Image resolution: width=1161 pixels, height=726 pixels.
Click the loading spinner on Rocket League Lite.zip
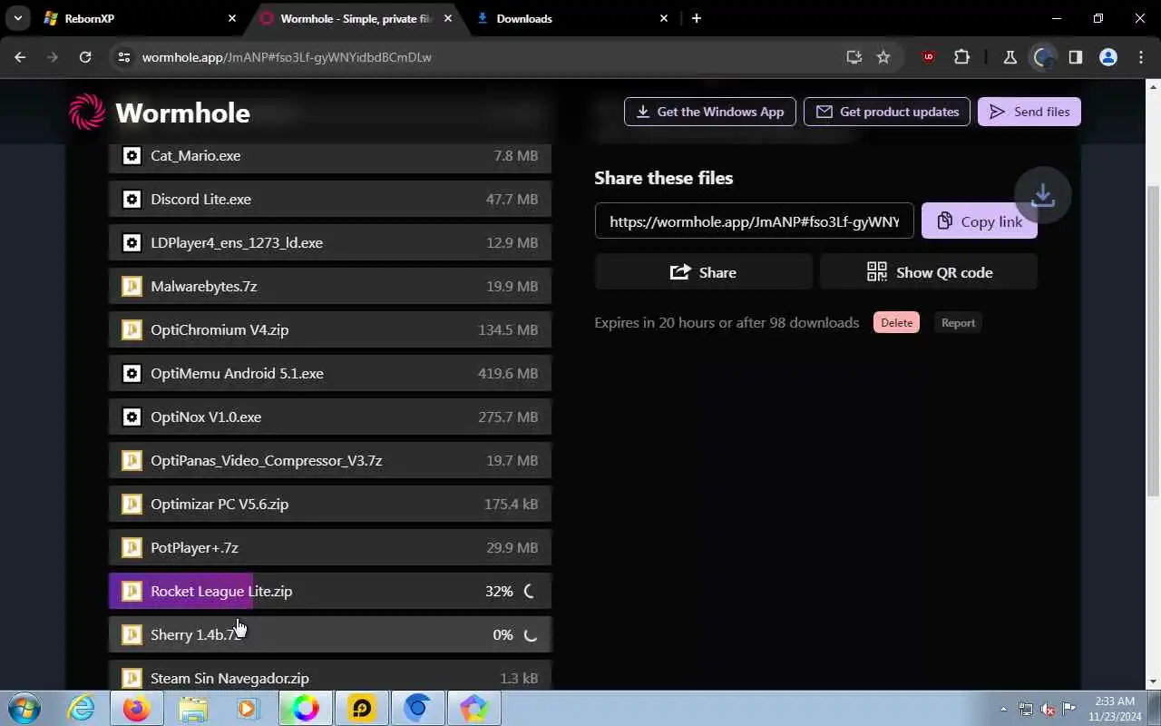click(x=531, y=591)
